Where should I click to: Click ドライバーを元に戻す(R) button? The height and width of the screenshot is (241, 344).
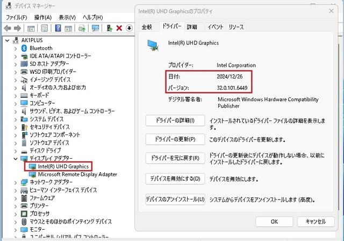[175, 158]
